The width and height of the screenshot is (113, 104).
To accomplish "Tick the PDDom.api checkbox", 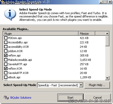I will pyautogui.click(x=6, y=38).
